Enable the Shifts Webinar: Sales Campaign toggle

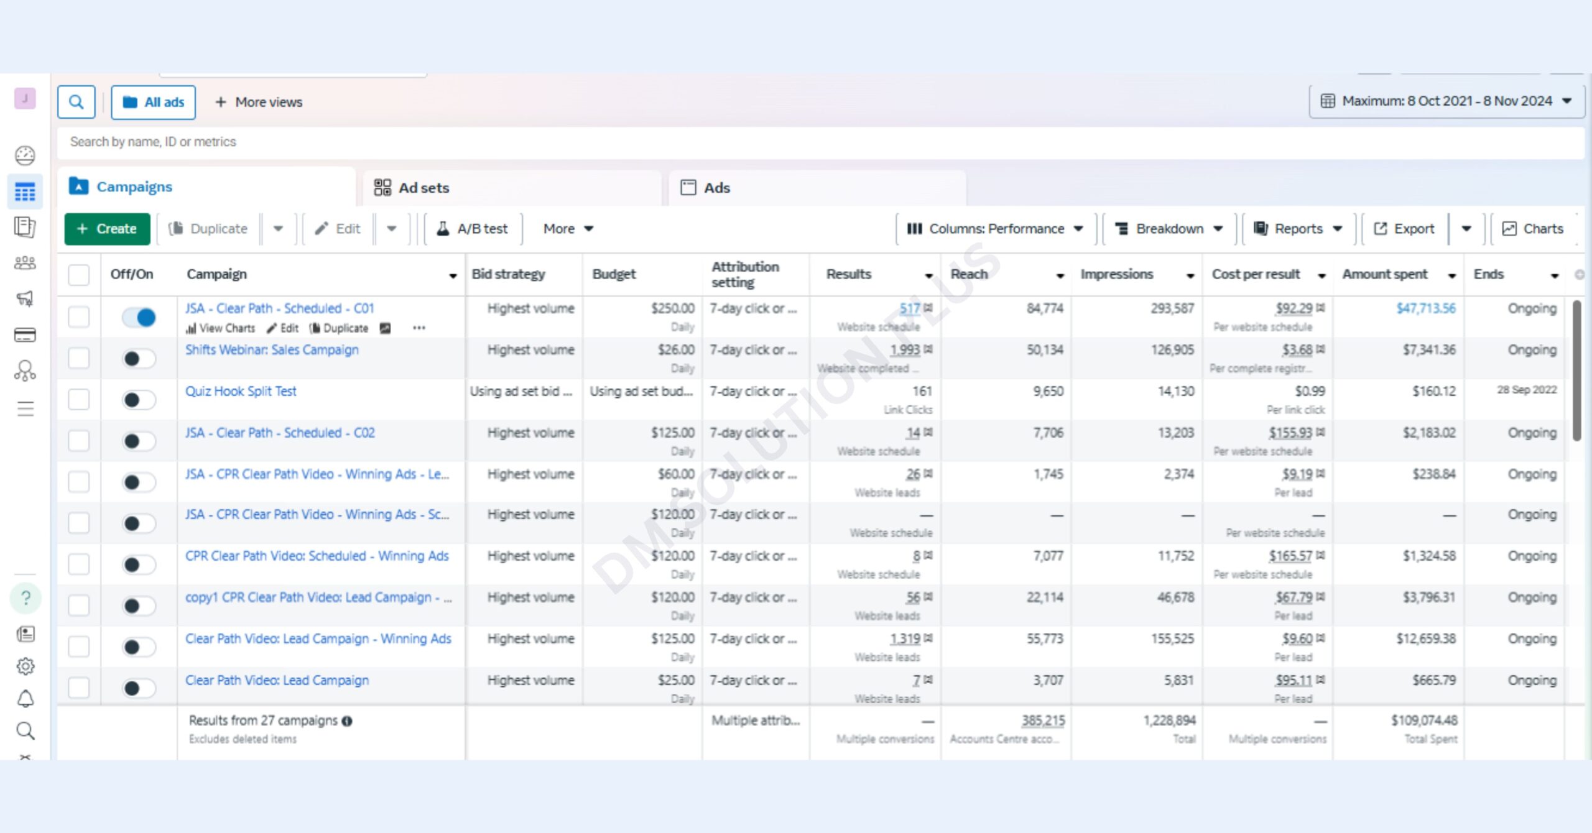pyautogui.click(x=139, y=359)
